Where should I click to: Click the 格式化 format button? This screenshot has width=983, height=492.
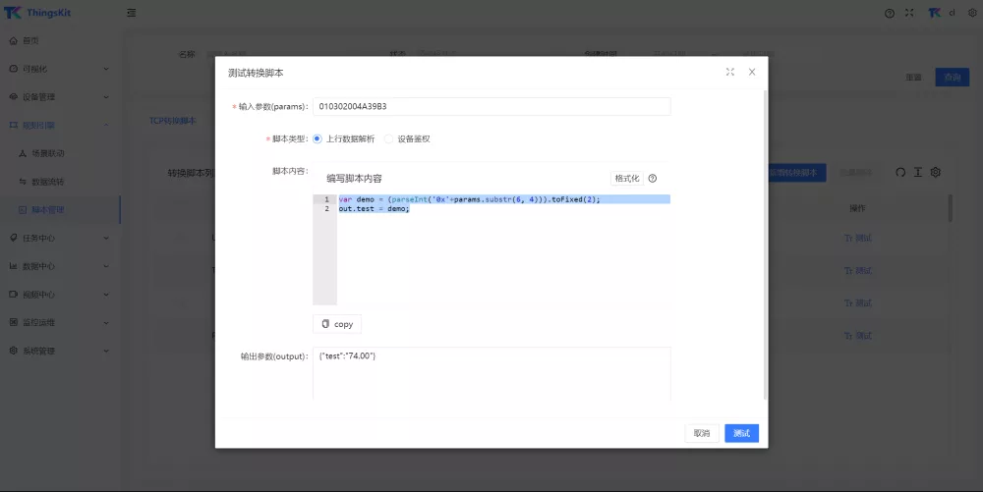[626, 179]
